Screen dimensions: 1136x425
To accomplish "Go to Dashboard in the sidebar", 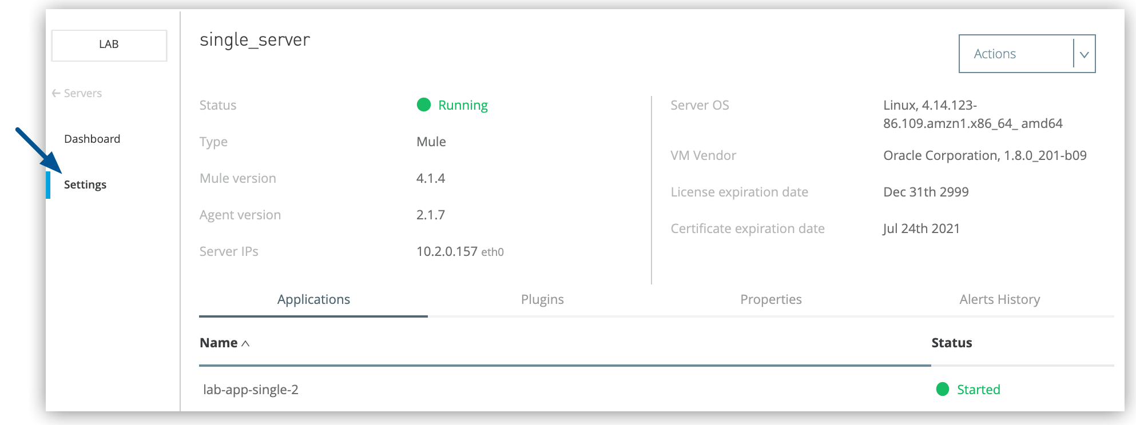I will (92, 139).
